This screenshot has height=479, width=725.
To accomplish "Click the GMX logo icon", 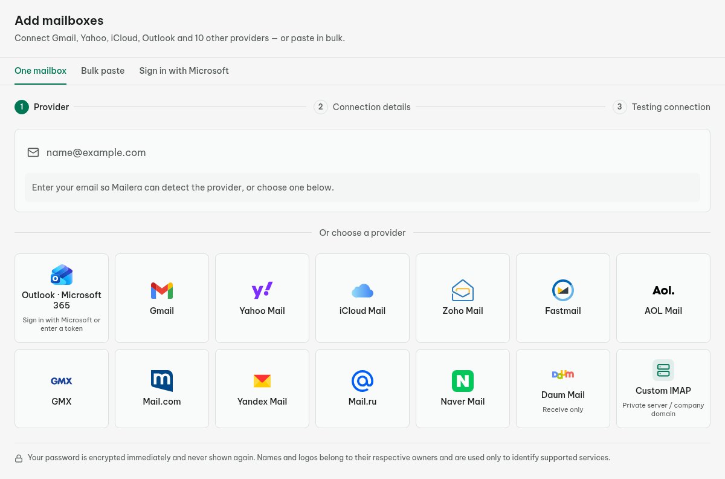I will coord(62,381).
